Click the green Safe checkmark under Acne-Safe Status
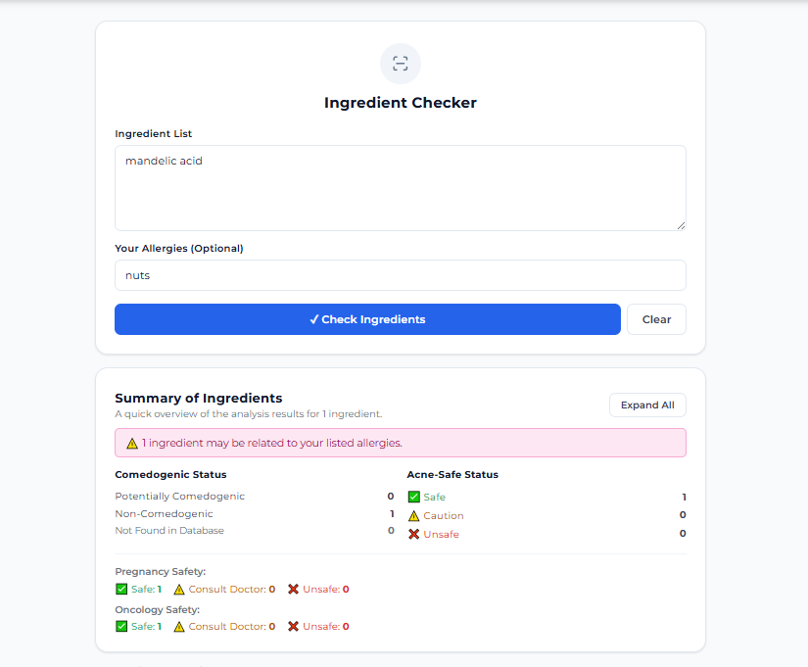The width and height of the screenshot is (808, 667). coord(413,497)
